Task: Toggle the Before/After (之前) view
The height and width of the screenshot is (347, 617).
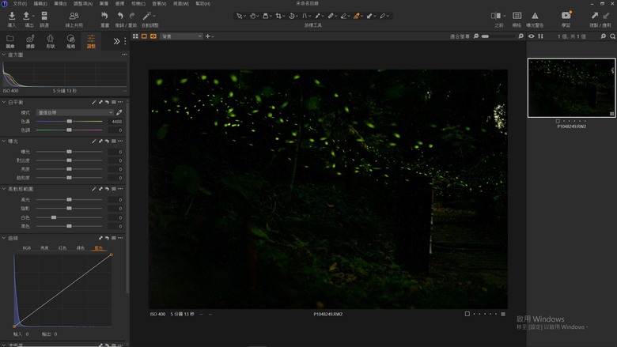Action: [496, 16]
